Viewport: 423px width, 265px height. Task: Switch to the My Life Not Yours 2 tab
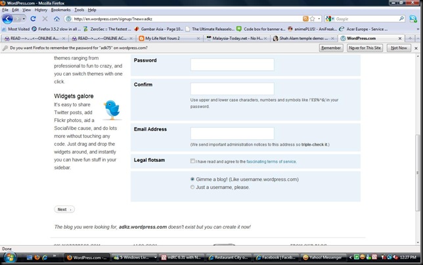point(169,39)
